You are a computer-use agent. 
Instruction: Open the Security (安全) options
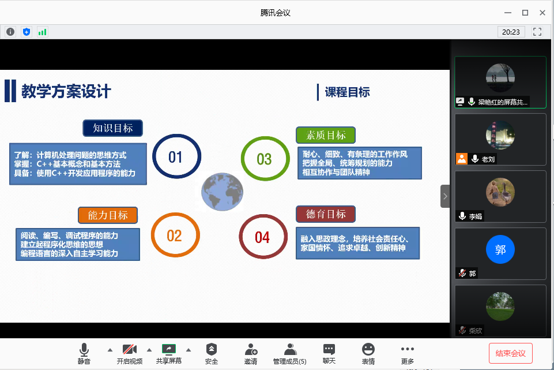[212, 353]
